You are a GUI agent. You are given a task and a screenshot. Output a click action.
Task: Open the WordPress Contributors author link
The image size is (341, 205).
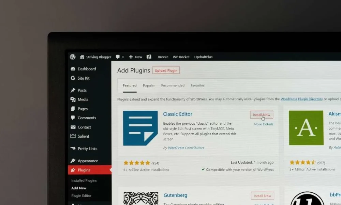(186, 148)
